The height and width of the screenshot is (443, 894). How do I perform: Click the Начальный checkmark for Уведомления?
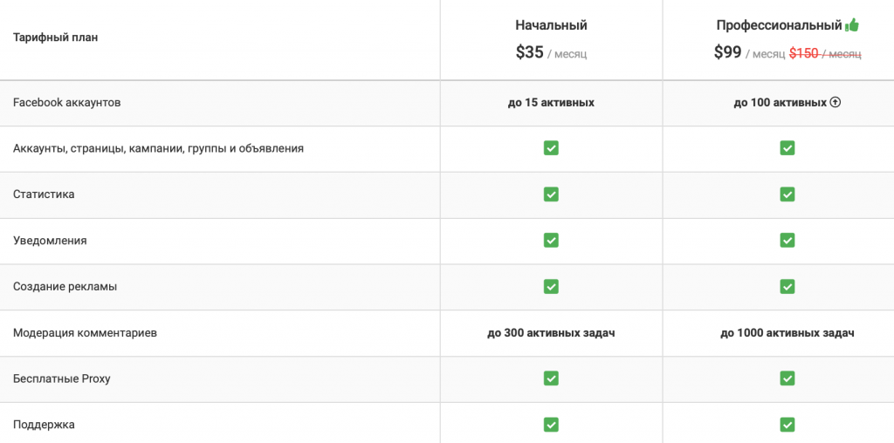pyautogui.click(x=551, y=241)
